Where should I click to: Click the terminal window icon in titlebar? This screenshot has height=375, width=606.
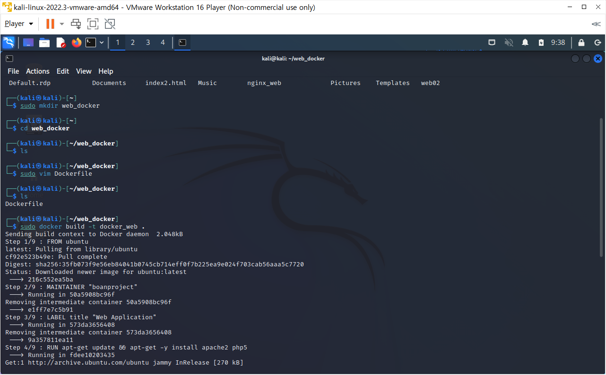click(x=9, y=59)
